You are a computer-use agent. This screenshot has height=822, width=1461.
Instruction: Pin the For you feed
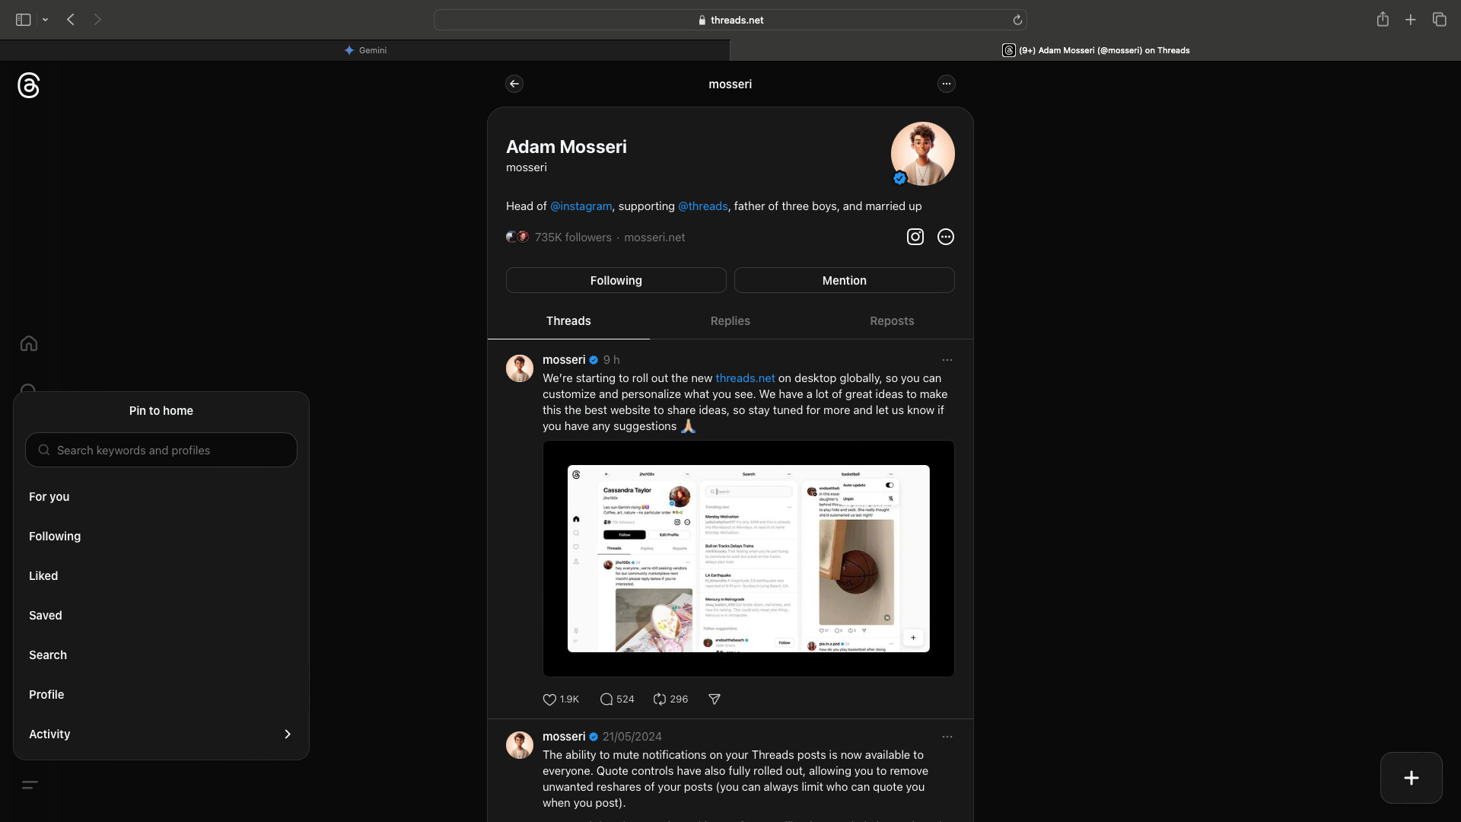(161, 496)
